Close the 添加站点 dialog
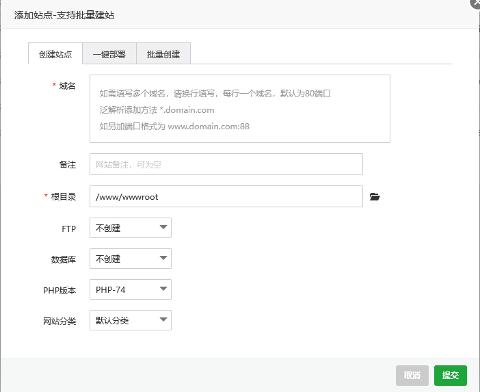The height and width of the screenshot is (392, 480). (475, 3)
